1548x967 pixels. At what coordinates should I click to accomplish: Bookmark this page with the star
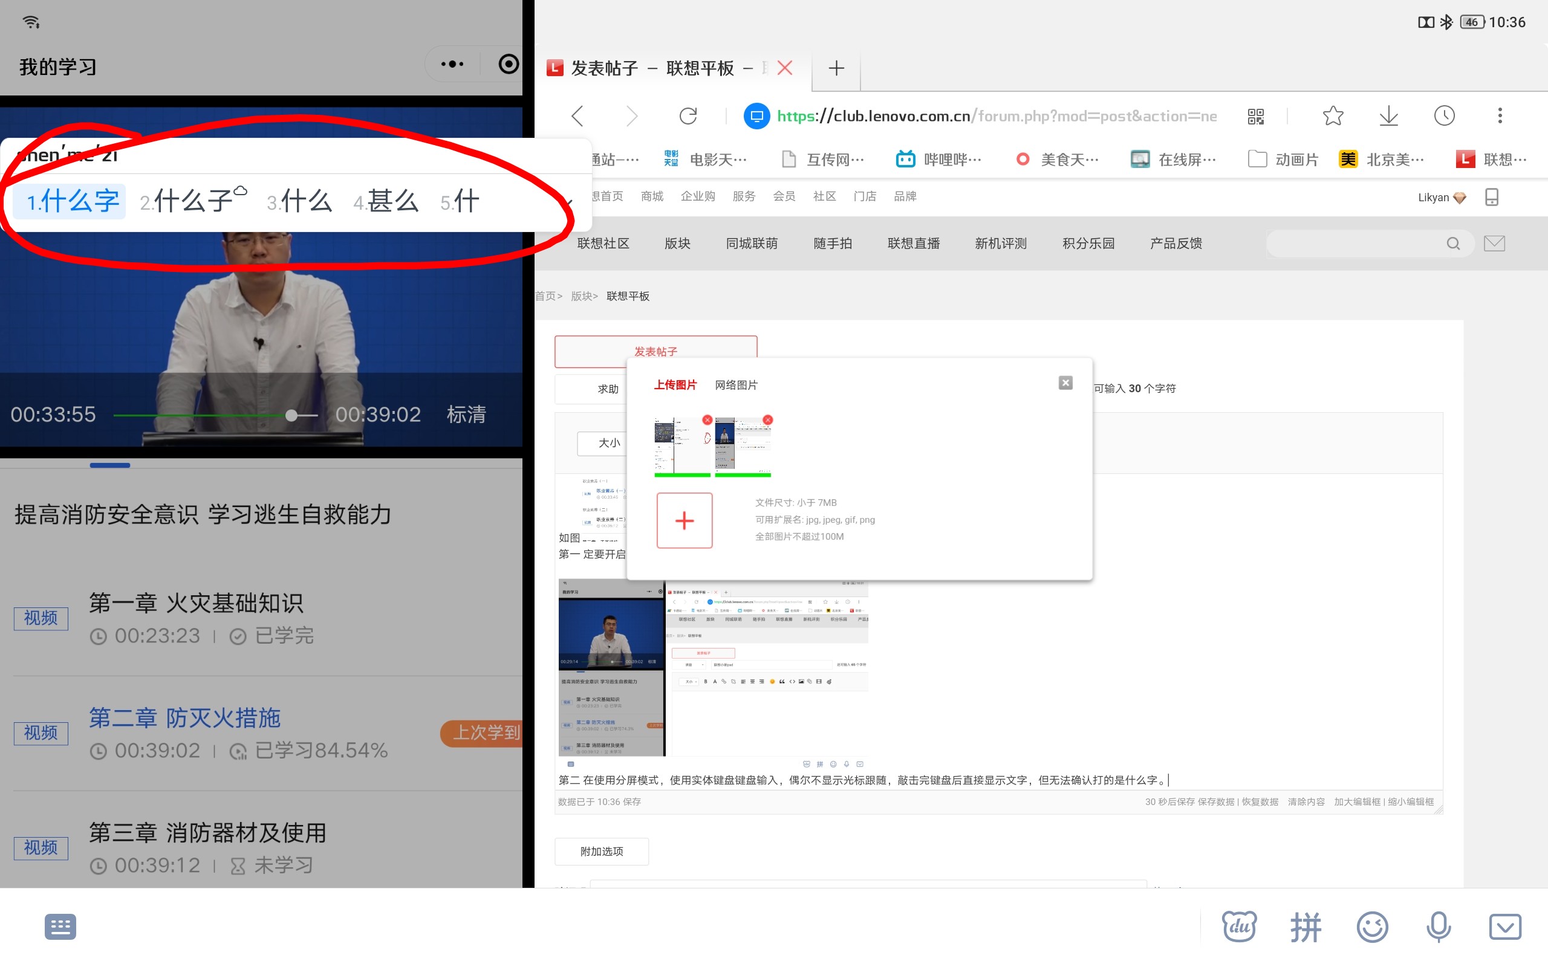(1333, 116)
